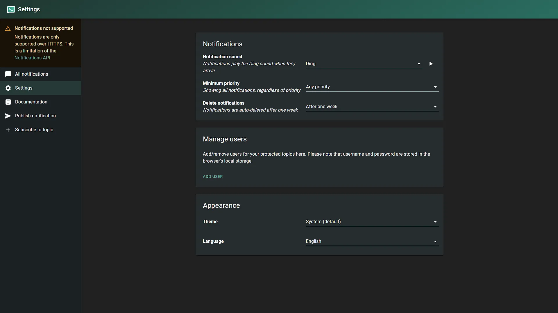Click the dropdown arrow next to 'After one week'
The width and height of the screenshot is (558, 313).
(435, 107)
